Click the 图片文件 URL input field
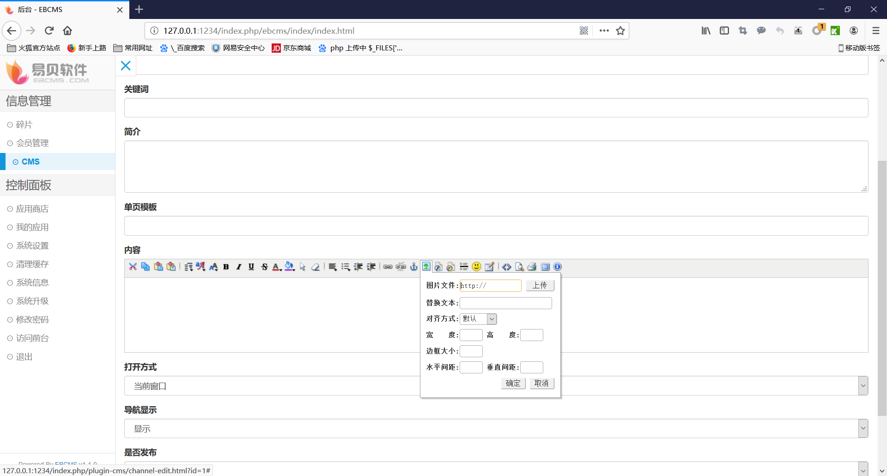The image size is (887, 476). pos(491,286)
